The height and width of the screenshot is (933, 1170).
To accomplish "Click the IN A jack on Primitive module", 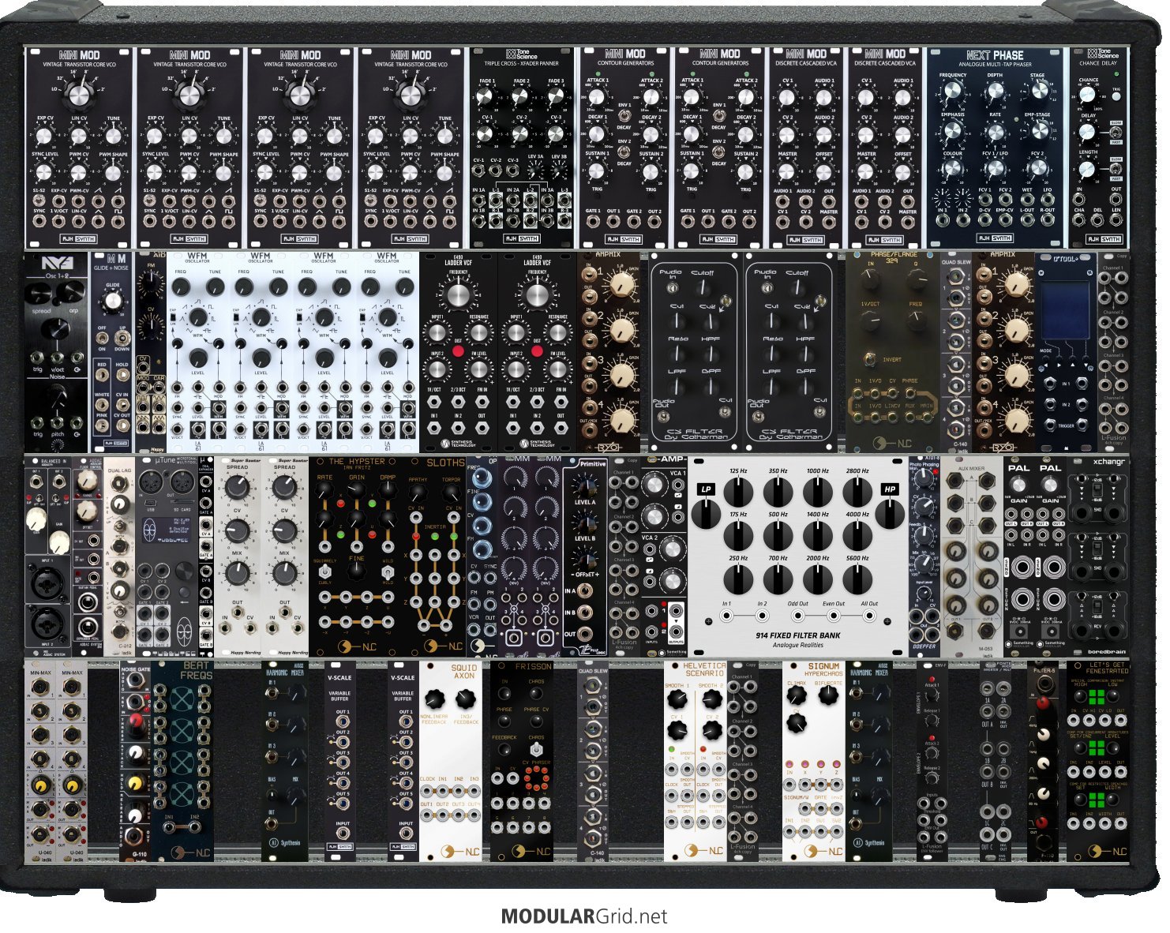I will 586,590.
